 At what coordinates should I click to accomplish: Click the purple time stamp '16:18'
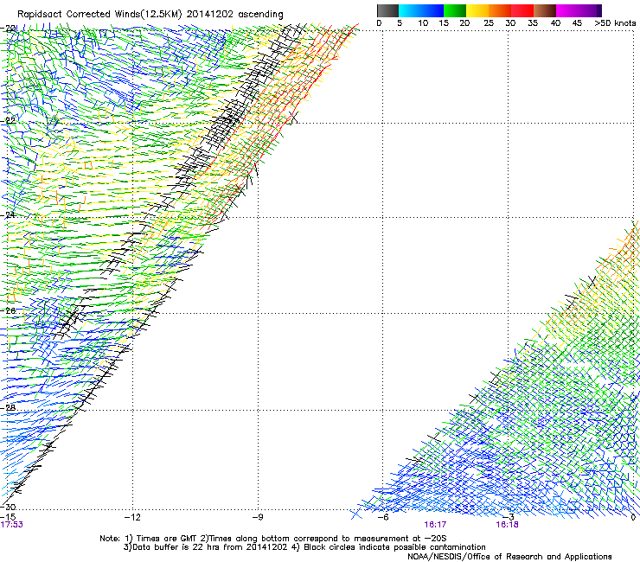pos(507,525)
